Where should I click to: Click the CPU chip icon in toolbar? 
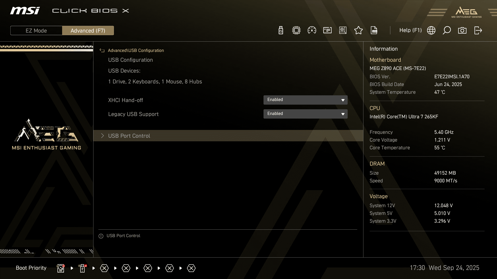(x=296, y=30)
